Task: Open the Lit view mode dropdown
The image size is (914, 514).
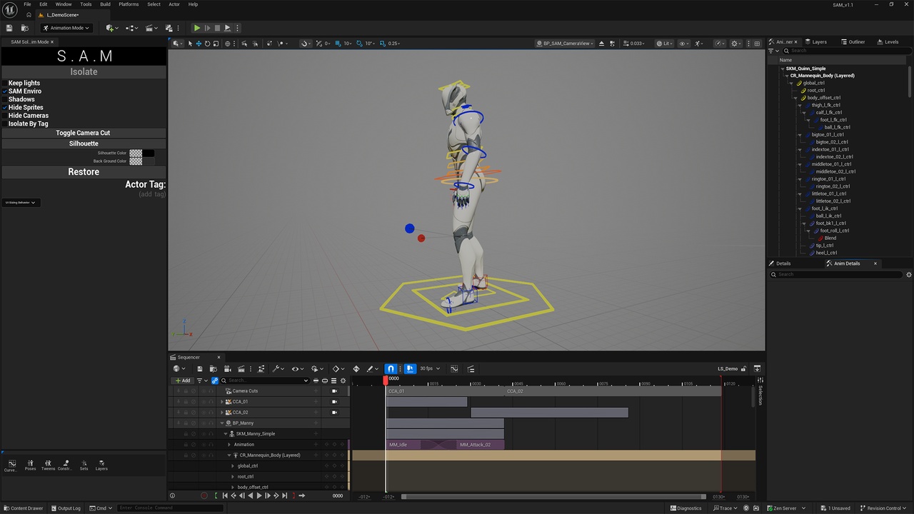Action: pos(665,44)
